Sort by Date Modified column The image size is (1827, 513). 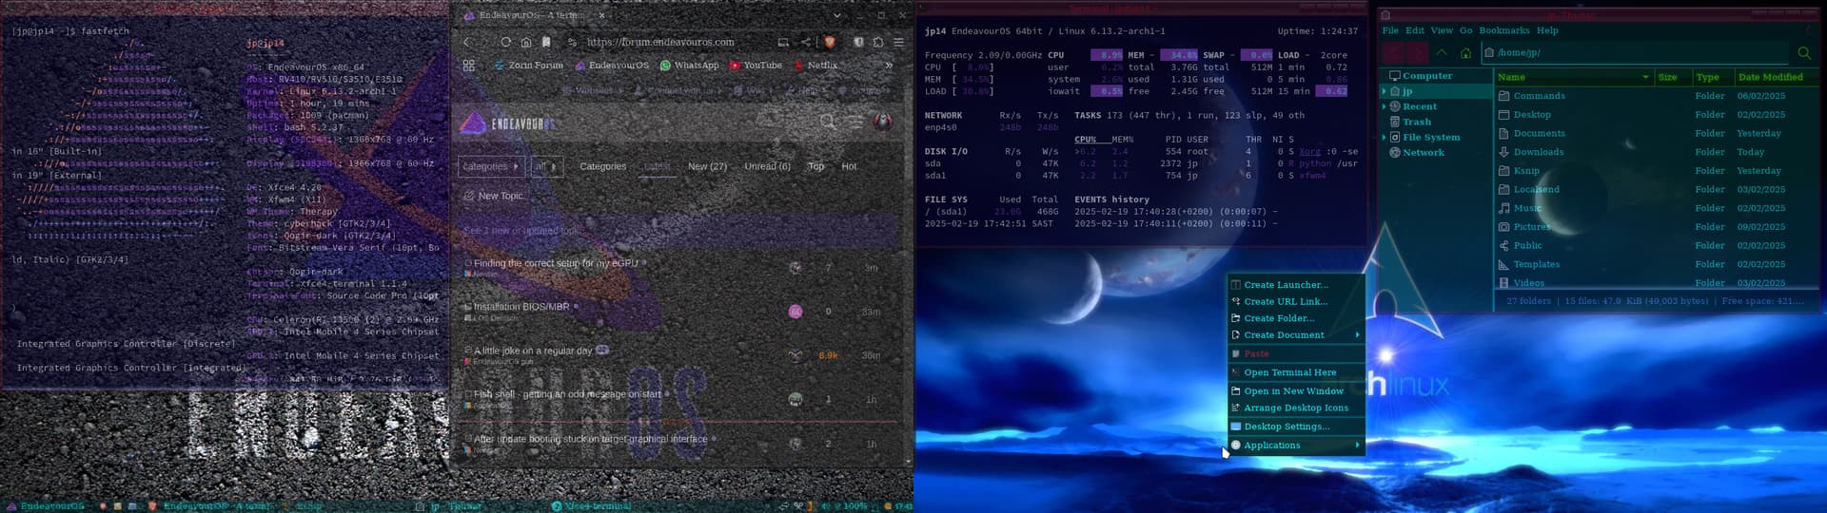click(1770, 77)
